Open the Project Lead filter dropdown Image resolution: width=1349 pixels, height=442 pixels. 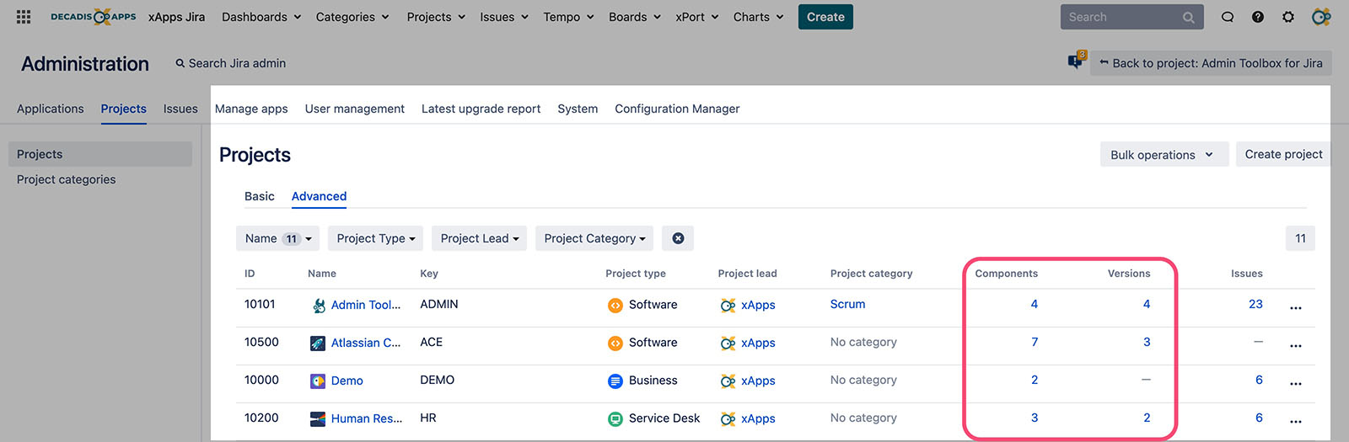(x=480, y=238)
